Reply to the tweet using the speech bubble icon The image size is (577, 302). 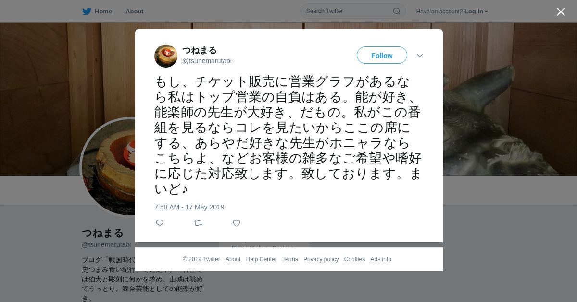(160, 223)
